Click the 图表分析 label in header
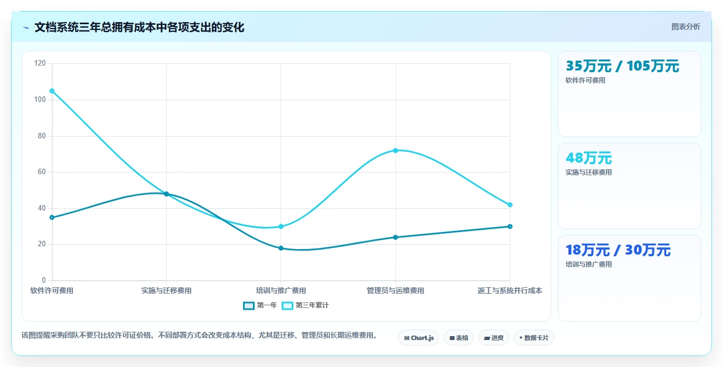 point(685,26)
